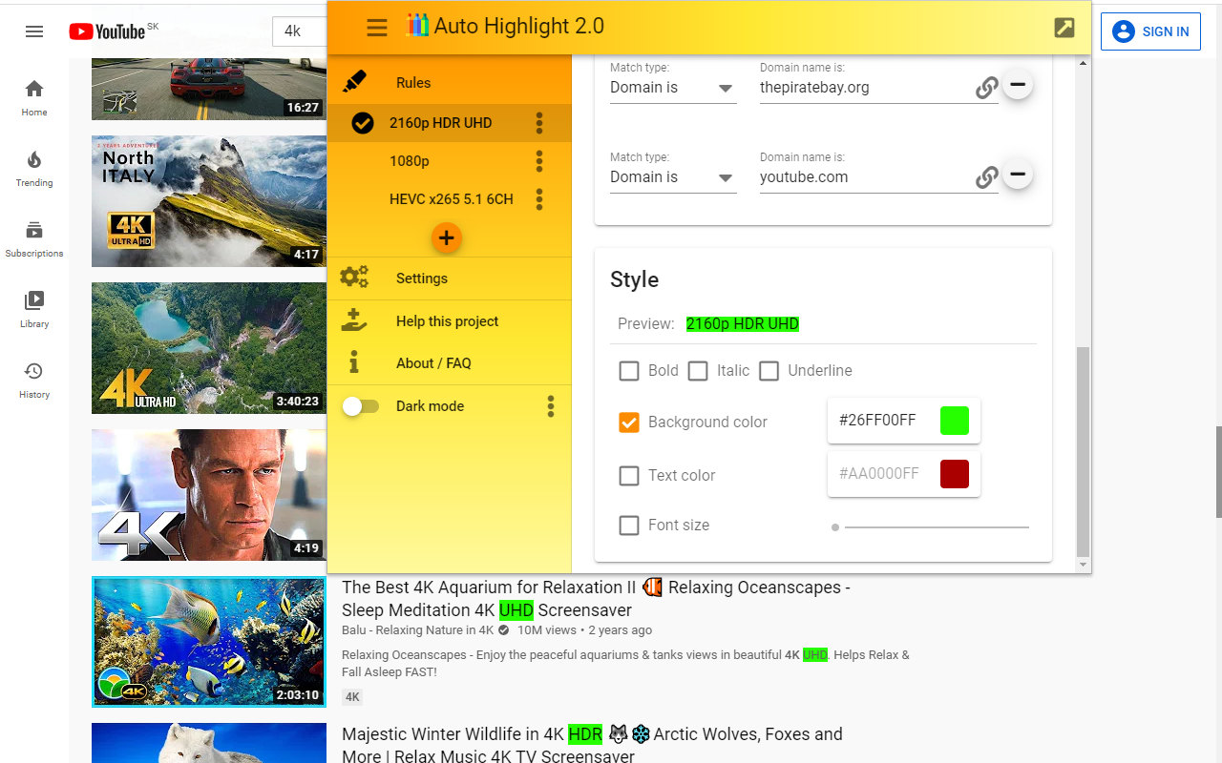
Task: Click the Help this project option
Action: click(446, 320)
